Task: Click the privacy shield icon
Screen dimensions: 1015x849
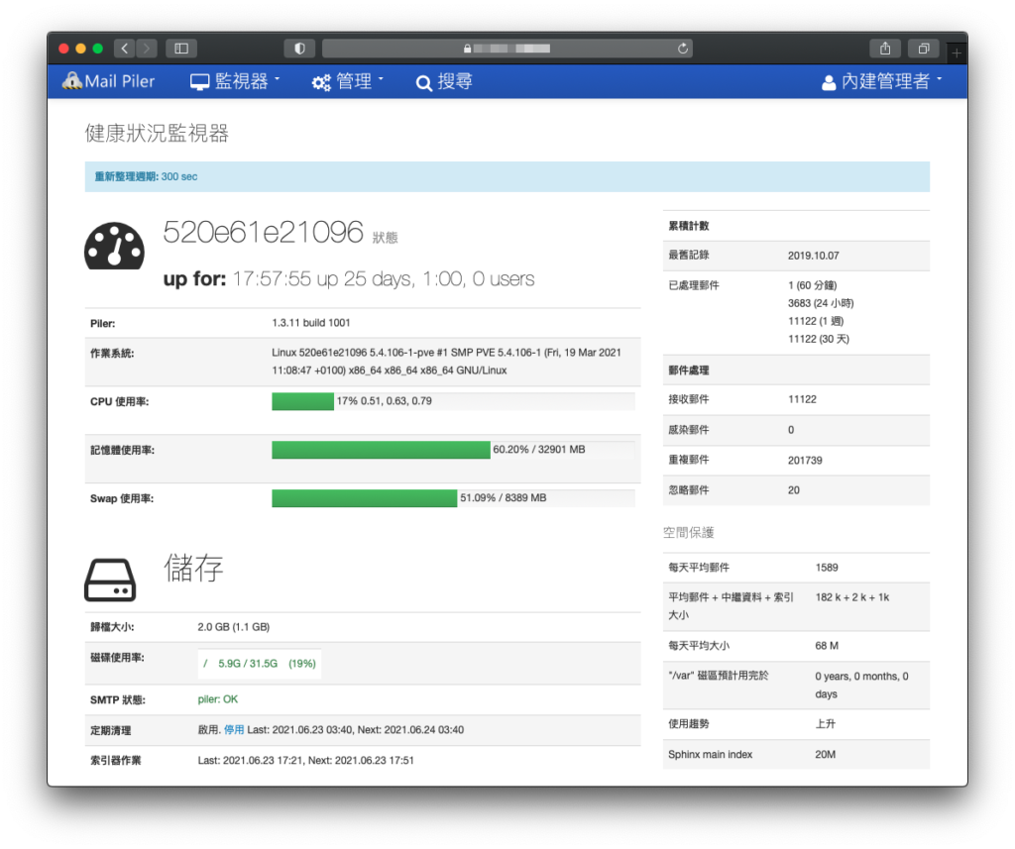Action: click(x=299, y=49)
